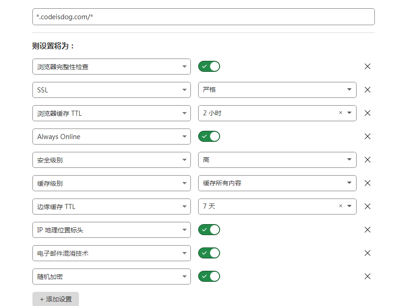Clear the 2 小时 value with small x
Viewport: 405px width, 306px height.
[x=341, y=113]
